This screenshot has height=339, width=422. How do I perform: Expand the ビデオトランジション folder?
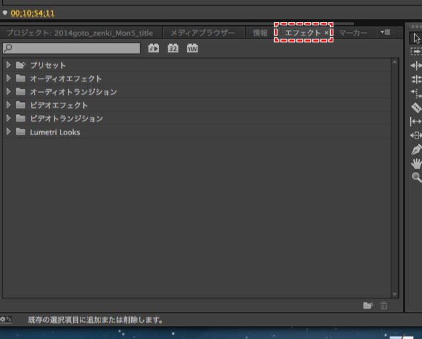[9, 118]
